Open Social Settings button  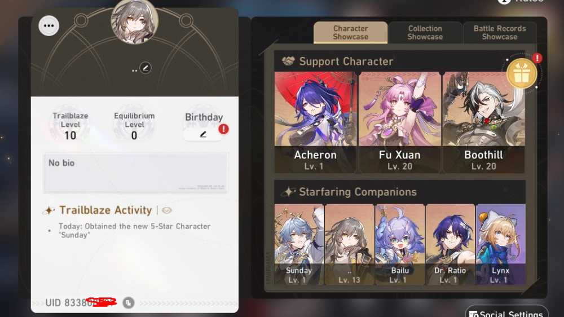click(506, 312)
